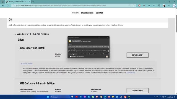Image resolution: width=177 pixels, height=99 pixels.
Task: Open Microsoft Edge from the taskbar
Action: point(105,97)
